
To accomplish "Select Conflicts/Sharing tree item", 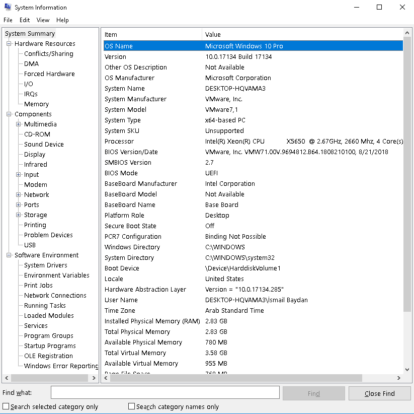I will tap(49, 54).
